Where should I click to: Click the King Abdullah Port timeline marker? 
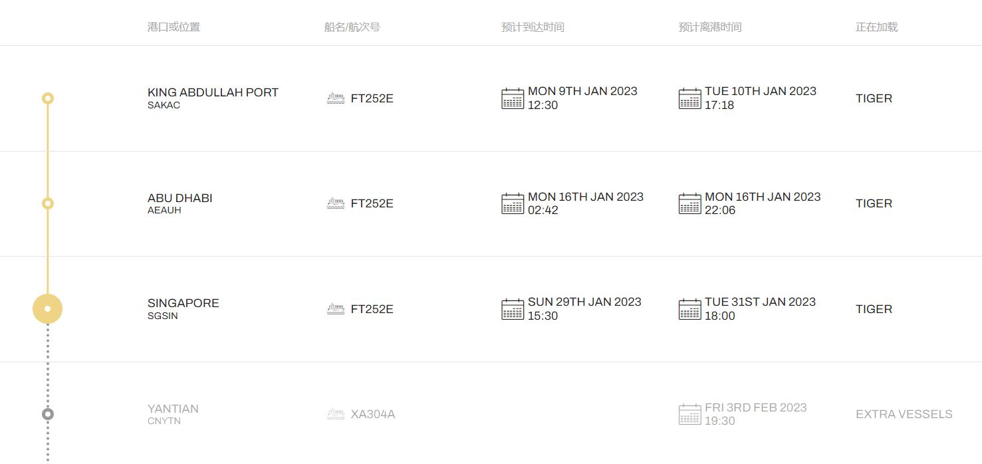pyautogui.click(x=47, y=98)
